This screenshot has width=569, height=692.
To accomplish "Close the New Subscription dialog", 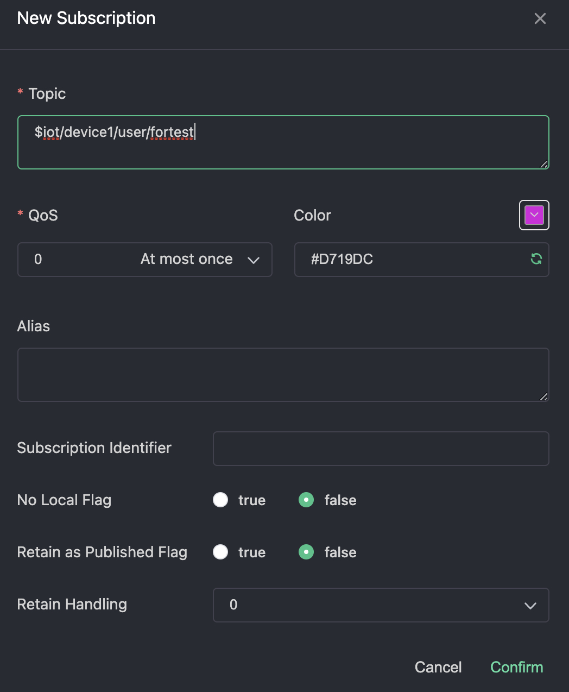I will (x=540, y=18).
